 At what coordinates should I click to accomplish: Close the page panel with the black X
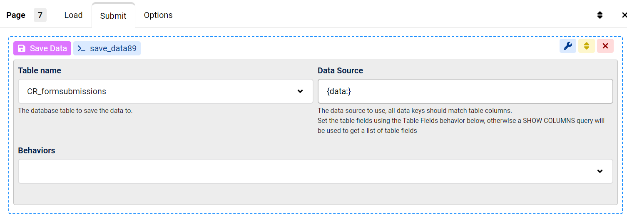(x=624, y=15)
